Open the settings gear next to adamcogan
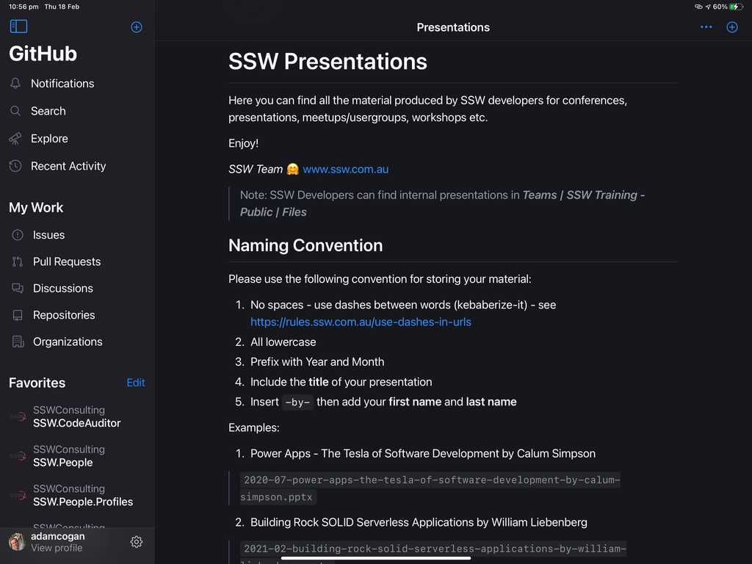 point(137,541)
